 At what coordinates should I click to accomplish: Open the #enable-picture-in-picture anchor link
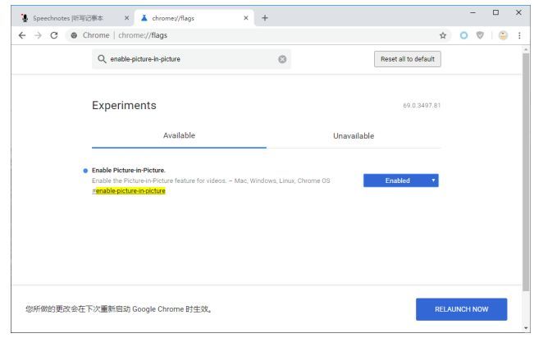click(x=130, y=190)
